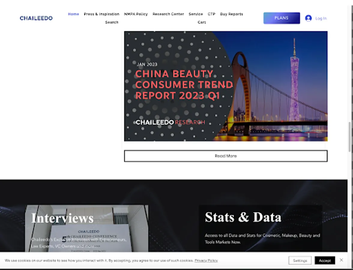This screenshot has width=353, height=270.
Task: Click the Stats & Data heading
Action: [x=243, y=217]
